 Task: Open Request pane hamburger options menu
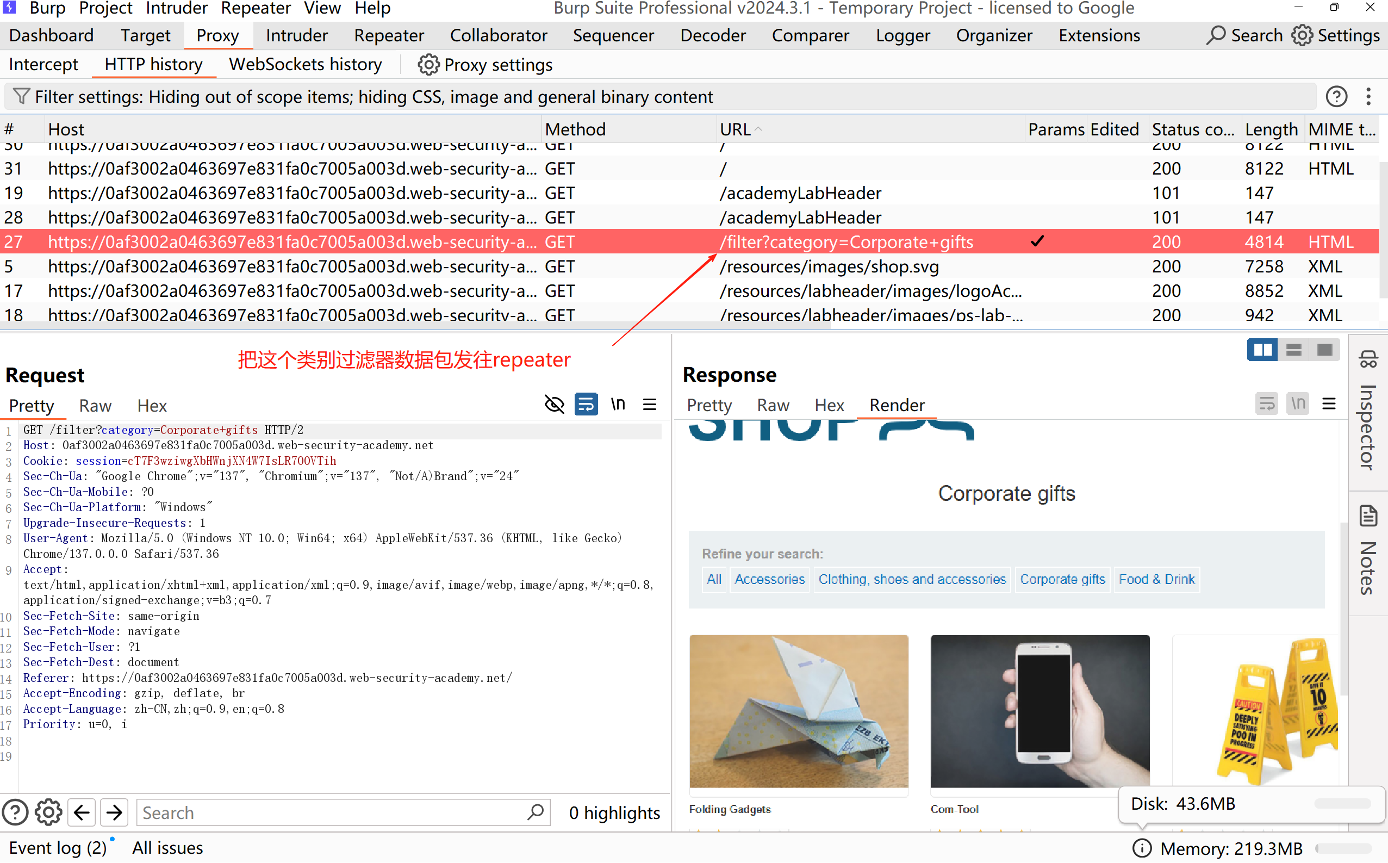[x=649, y=405]
